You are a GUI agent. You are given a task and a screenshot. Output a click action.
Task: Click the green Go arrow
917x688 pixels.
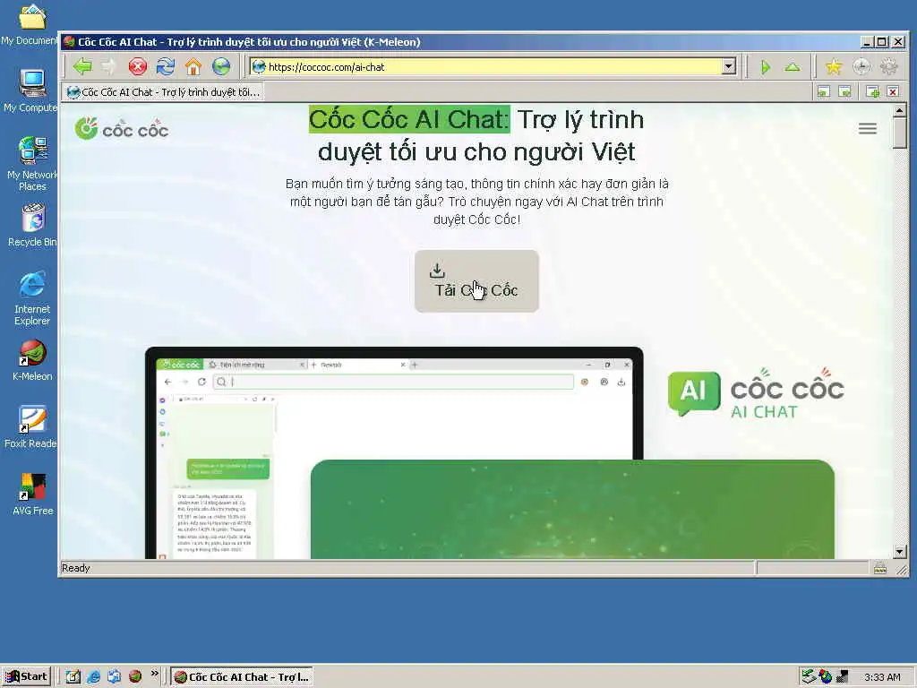(x=766, y=67)
